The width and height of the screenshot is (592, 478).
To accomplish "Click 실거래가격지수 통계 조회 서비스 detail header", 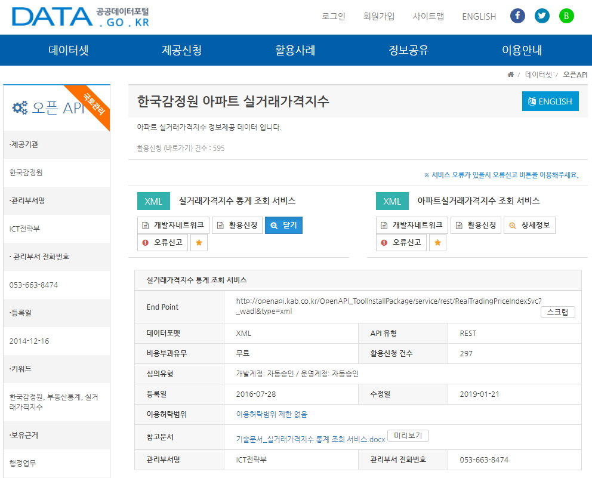I will [x=196, y=280].
